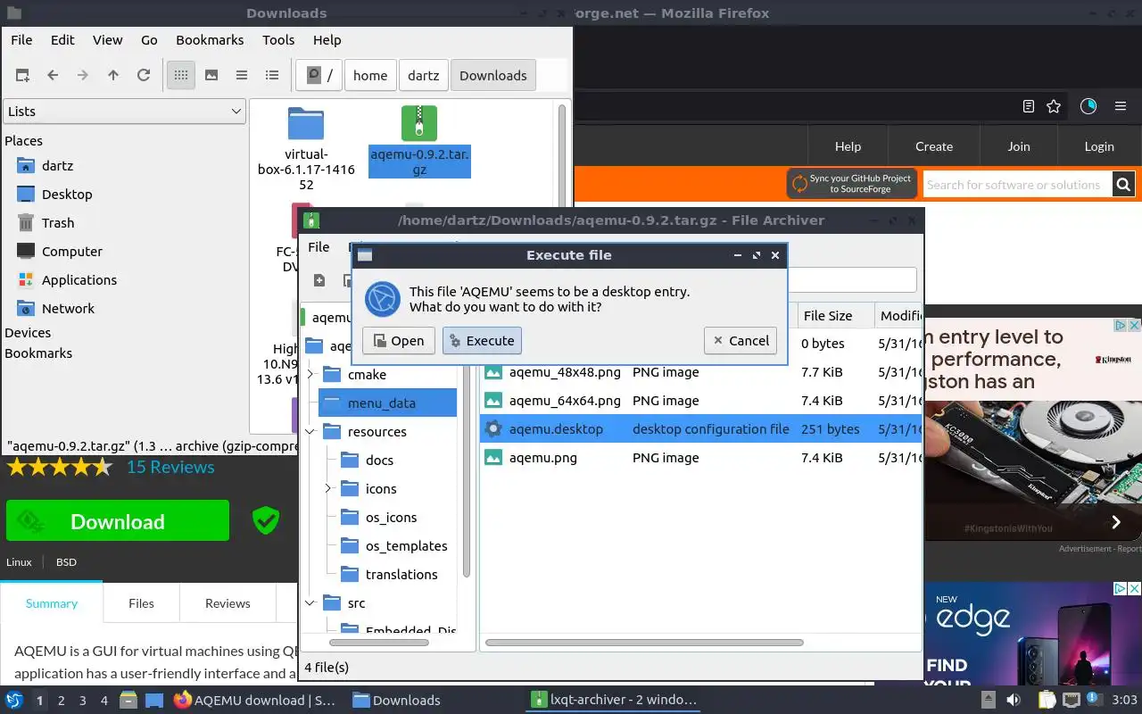The height and width of the screenshot is (714, 1142).
Task: Switch file manager to detailed list view
Action: click(x=272, y=75)
